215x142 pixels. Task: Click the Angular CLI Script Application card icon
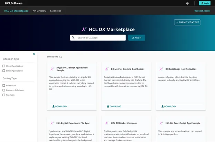[52, 69]
